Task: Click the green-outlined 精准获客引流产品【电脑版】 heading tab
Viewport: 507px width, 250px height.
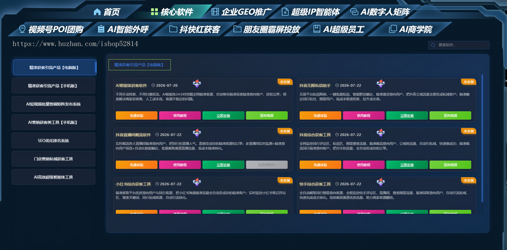Action: point(139,65)
